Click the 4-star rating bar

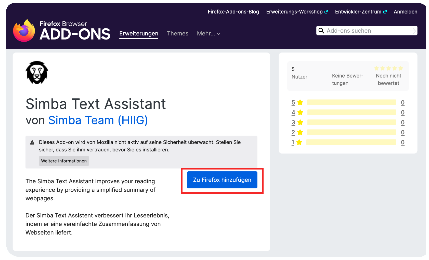352,112
